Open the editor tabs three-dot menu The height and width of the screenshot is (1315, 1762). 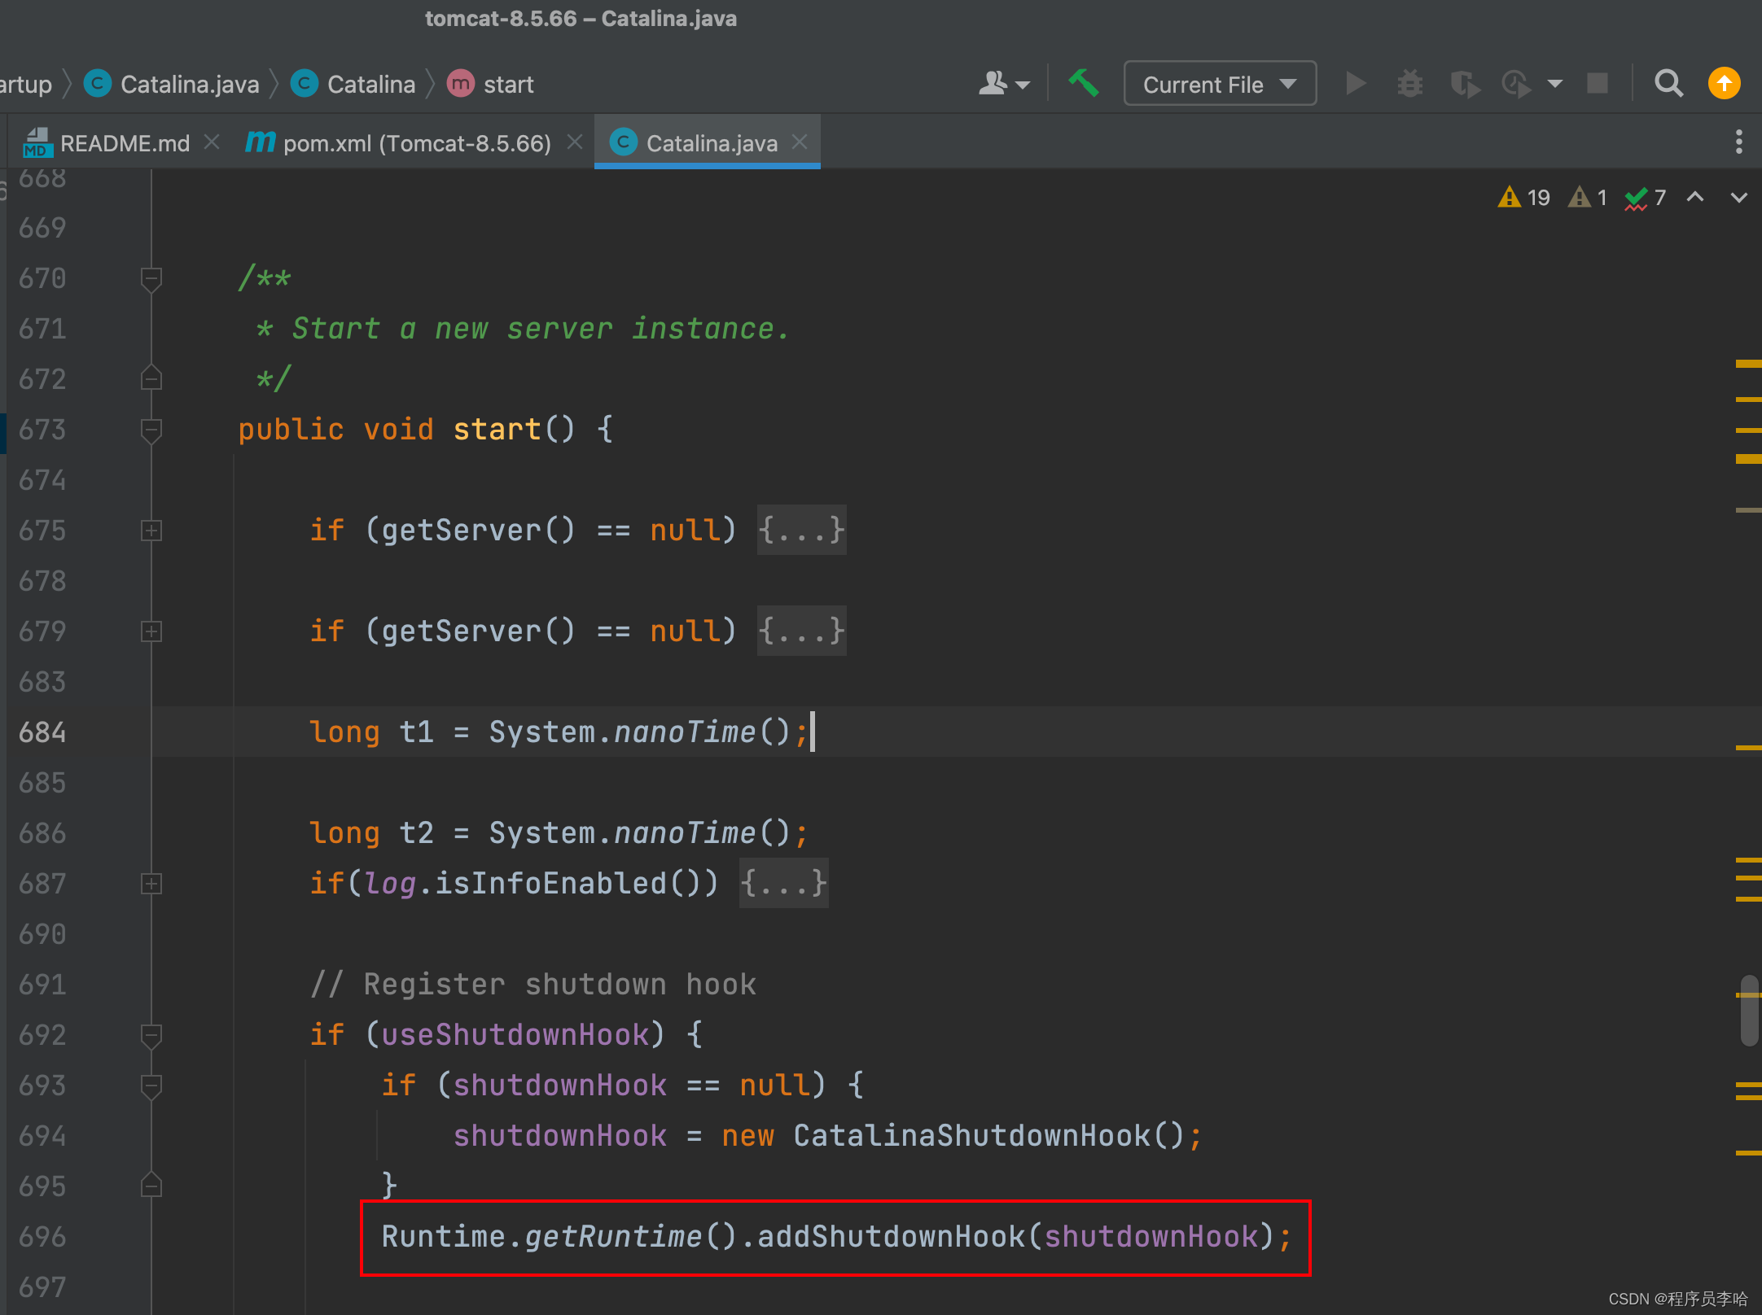[x=1738, y=142]
